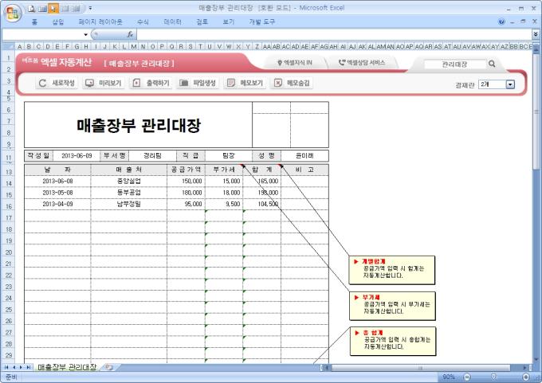Image resolution: width=542 pixels, height=383 pixels.
Task: Click the print preview icon in quick access toolbar
Action: pos(32,8)
